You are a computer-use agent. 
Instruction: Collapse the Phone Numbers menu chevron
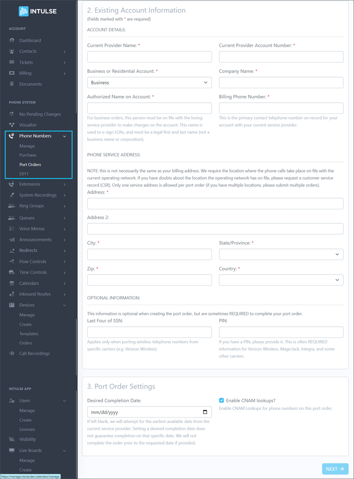64,136
